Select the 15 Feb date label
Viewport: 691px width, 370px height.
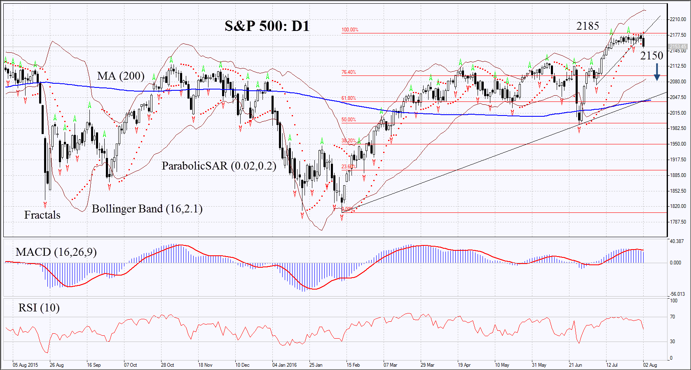(x=353, y=365)
